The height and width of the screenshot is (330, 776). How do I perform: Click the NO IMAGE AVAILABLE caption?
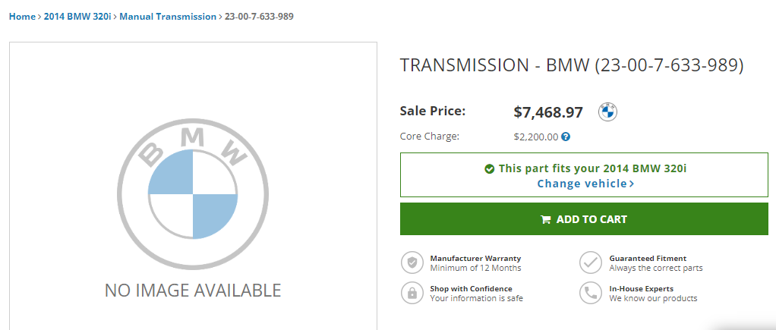(x=193, y=290)
